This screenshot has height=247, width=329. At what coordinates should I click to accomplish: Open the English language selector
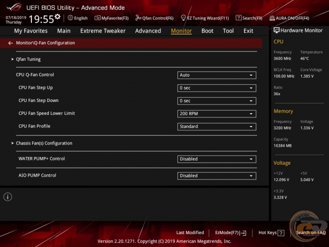point(78,18)
